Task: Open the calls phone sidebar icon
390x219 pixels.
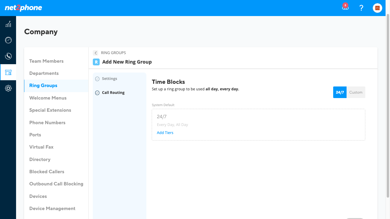Action: (8, 56)
